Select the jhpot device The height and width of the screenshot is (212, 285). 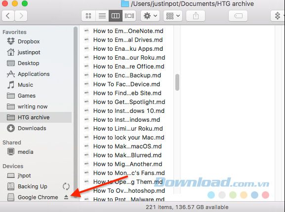click(36, 176)
